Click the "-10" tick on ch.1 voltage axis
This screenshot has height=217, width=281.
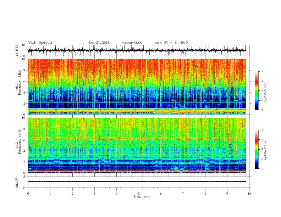pyautogui.click(x=23, y=56)
